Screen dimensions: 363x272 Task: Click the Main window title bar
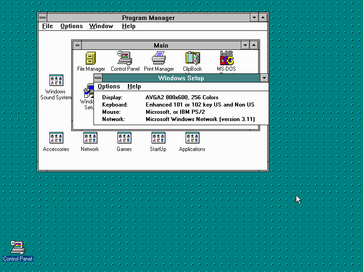point(161,45)
